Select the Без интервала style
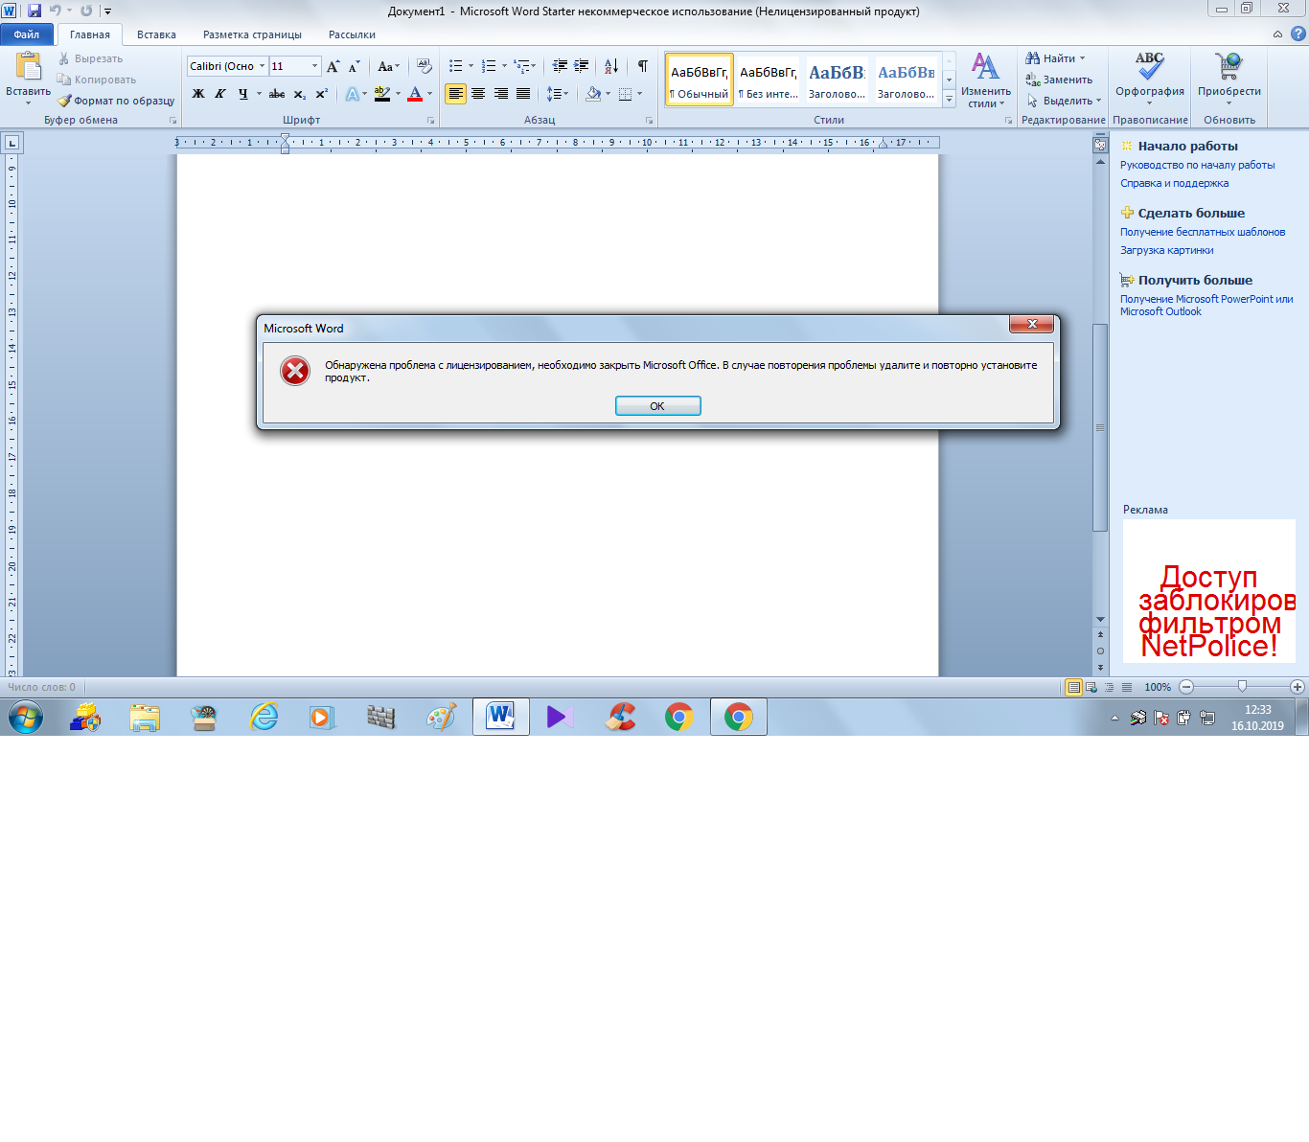 [x=769, y=79]
